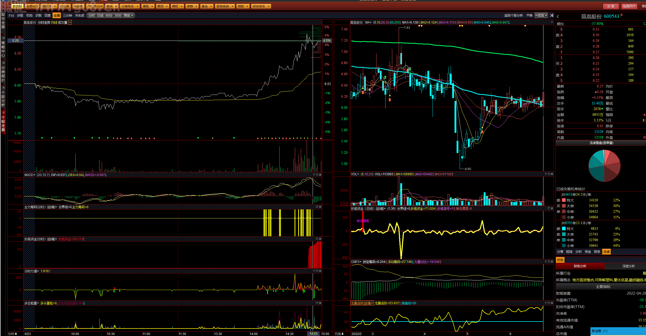Click 返回个股分析 link
646x336 pixels.
(x=513, y=16)
